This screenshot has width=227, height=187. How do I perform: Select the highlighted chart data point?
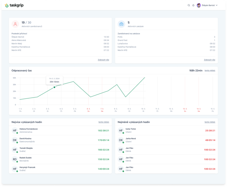pyautogui.click(x=54, y=87)
